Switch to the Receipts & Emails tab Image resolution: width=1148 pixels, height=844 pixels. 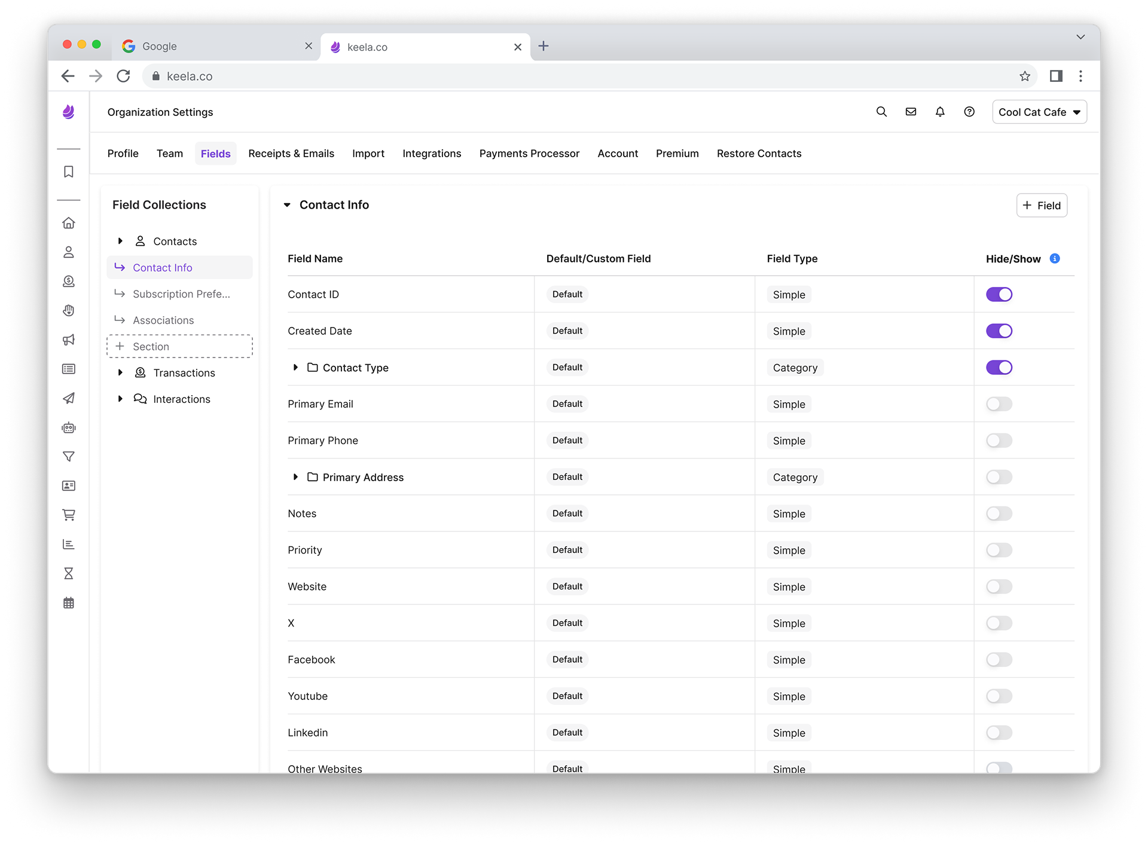click(x=291, y=154)
